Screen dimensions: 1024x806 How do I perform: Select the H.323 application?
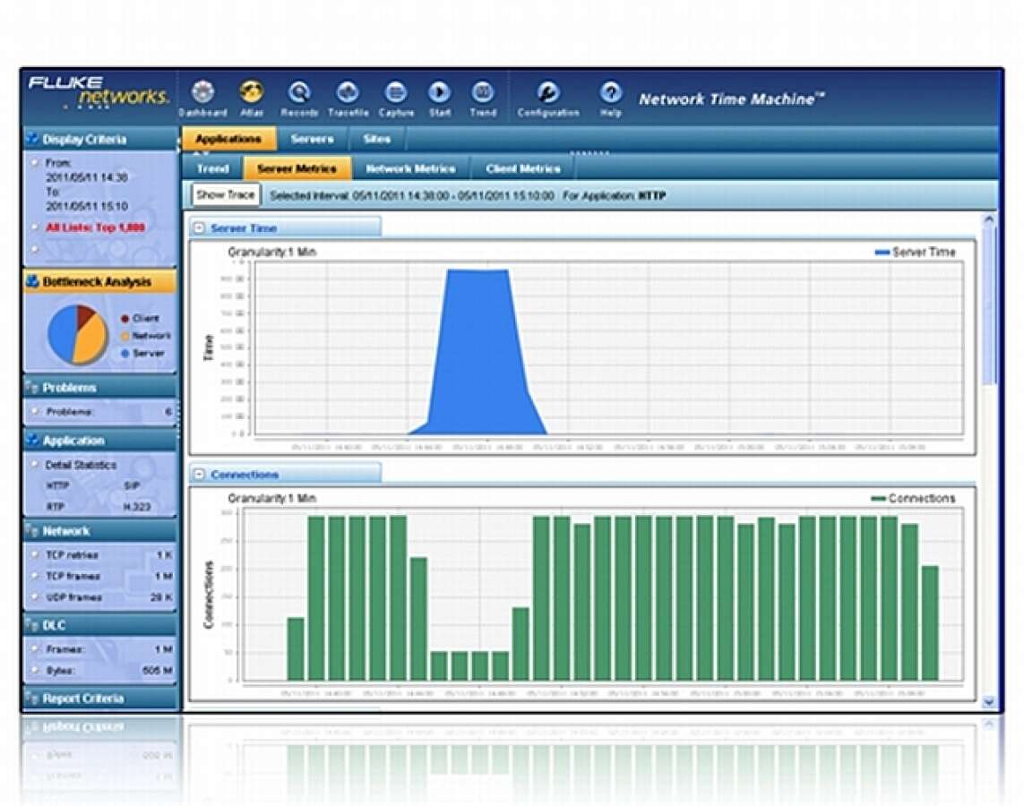click(x=137, y=507)
